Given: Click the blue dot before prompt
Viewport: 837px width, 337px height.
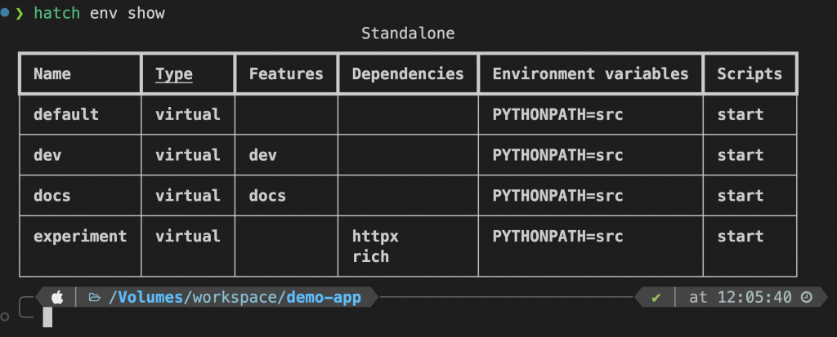Looking at the screenshot, I should [6, 14].
